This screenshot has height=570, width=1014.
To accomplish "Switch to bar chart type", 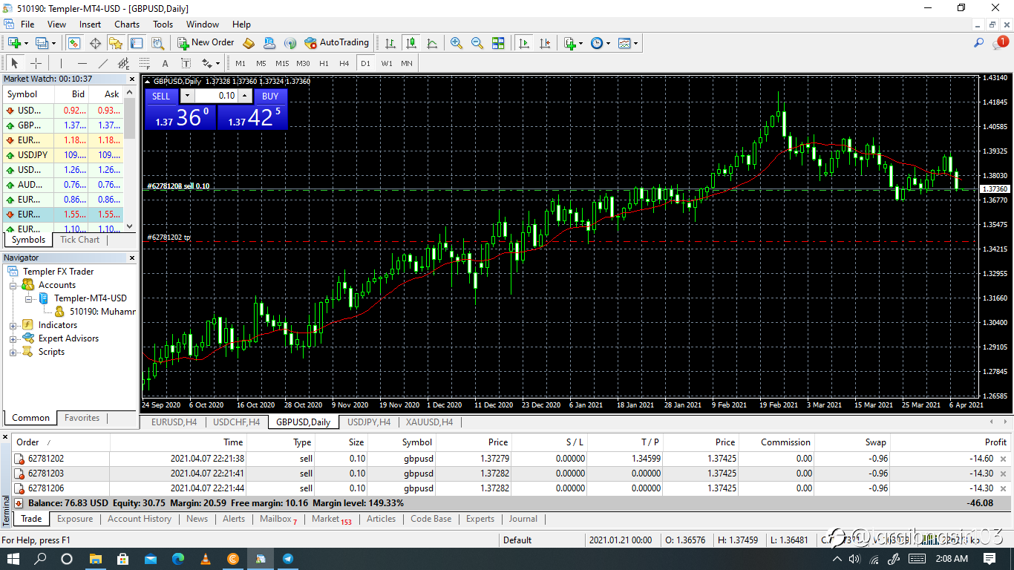I will (x=390, y=43).
